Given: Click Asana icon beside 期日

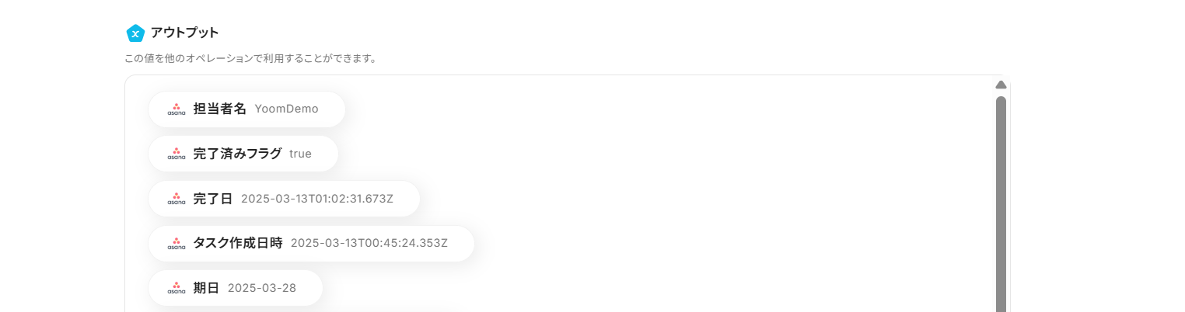Looking at the screenshot, I should click(x=177, y=288).
